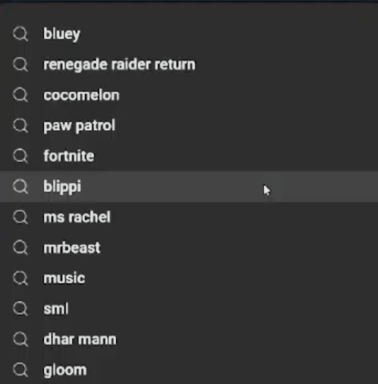This screenshot has width=378, height=384.
Task: Choose the music suggestion
Action: tap(189, 278)
